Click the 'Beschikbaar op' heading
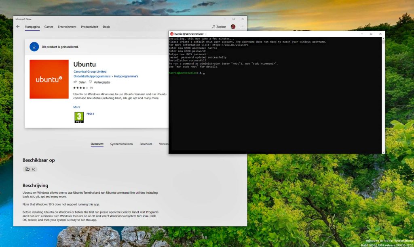 [x=38, y=160]
